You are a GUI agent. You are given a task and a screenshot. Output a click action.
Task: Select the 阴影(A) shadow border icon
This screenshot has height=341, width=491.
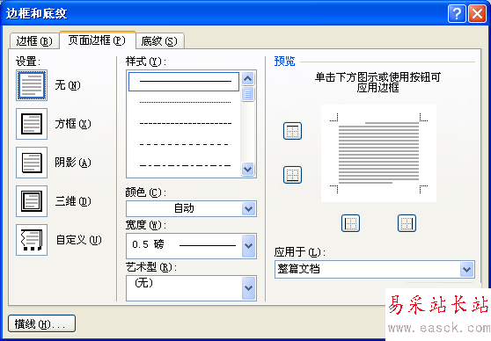pyautogui.click(x=32, y=163)
